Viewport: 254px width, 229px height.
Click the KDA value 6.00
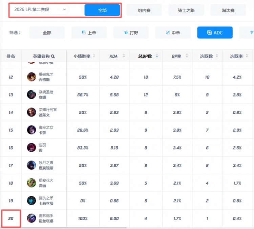pyautogui.click(x=114, y=218)
